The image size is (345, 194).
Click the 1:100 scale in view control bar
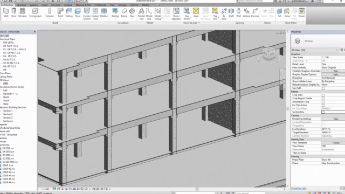tap(45, 189)
